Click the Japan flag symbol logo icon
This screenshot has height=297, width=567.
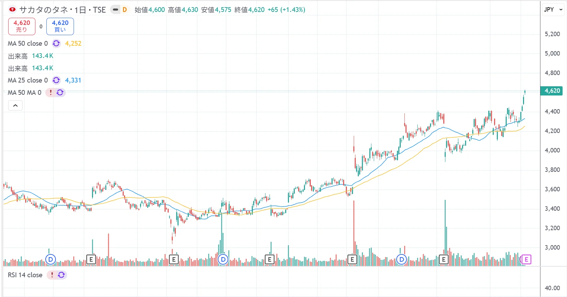coord(12,10)
